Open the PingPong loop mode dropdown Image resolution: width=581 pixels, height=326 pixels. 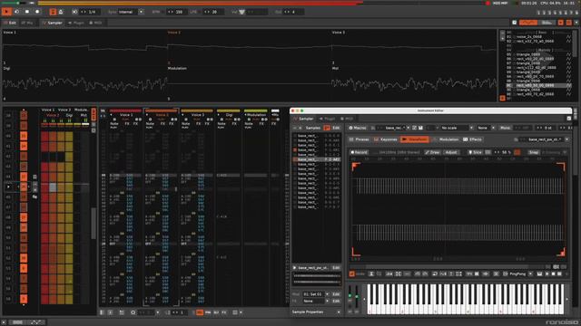521,273
